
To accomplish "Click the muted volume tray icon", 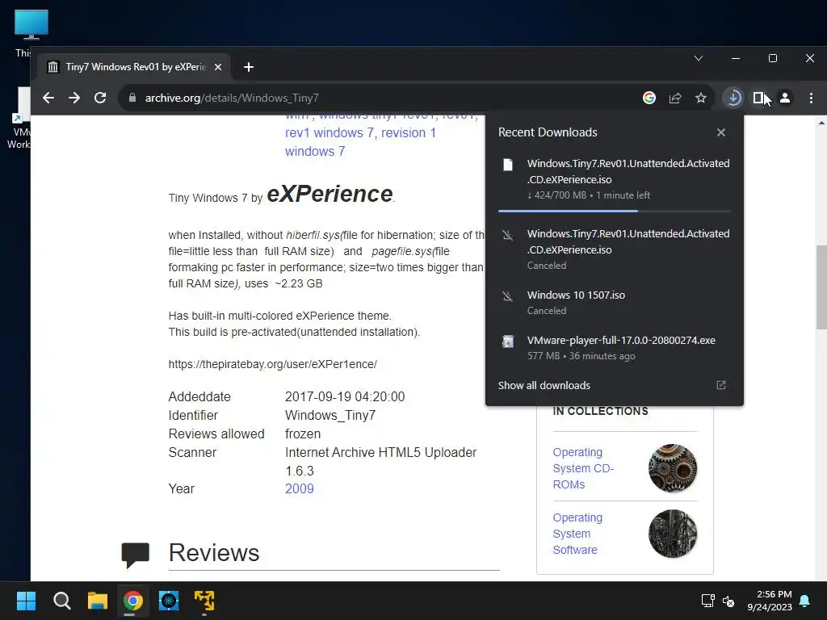I will click(x=728, y=601).
